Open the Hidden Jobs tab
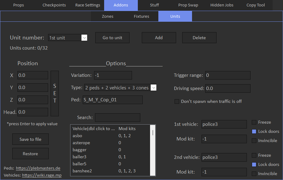283x180 pixels. (x=222, y=5)
